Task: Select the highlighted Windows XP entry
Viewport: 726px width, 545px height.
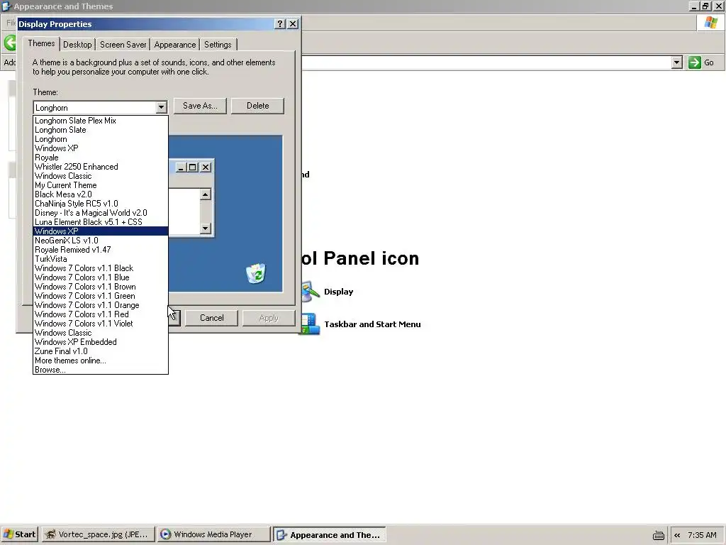Action: tap(101, 231)
